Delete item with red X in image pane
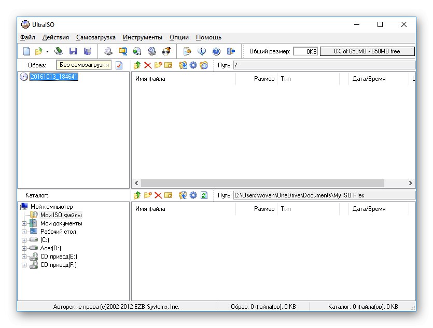Viewport: 433px width, 328px height. coord(148,65)
